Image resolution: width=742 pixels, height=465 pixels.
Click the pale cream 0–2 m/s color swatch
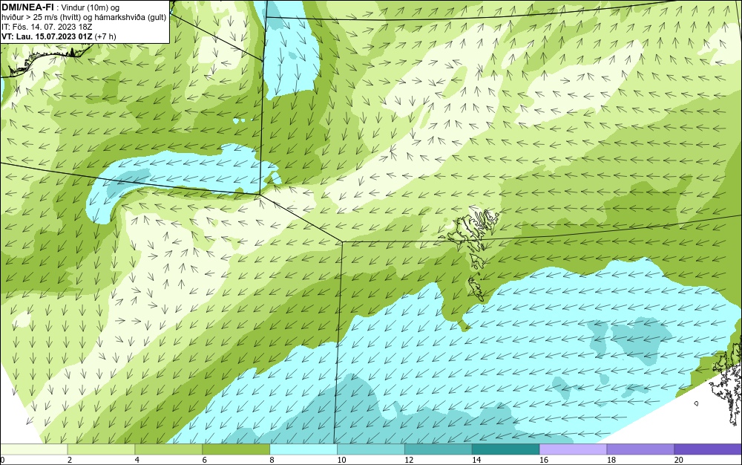coord(33,449)
